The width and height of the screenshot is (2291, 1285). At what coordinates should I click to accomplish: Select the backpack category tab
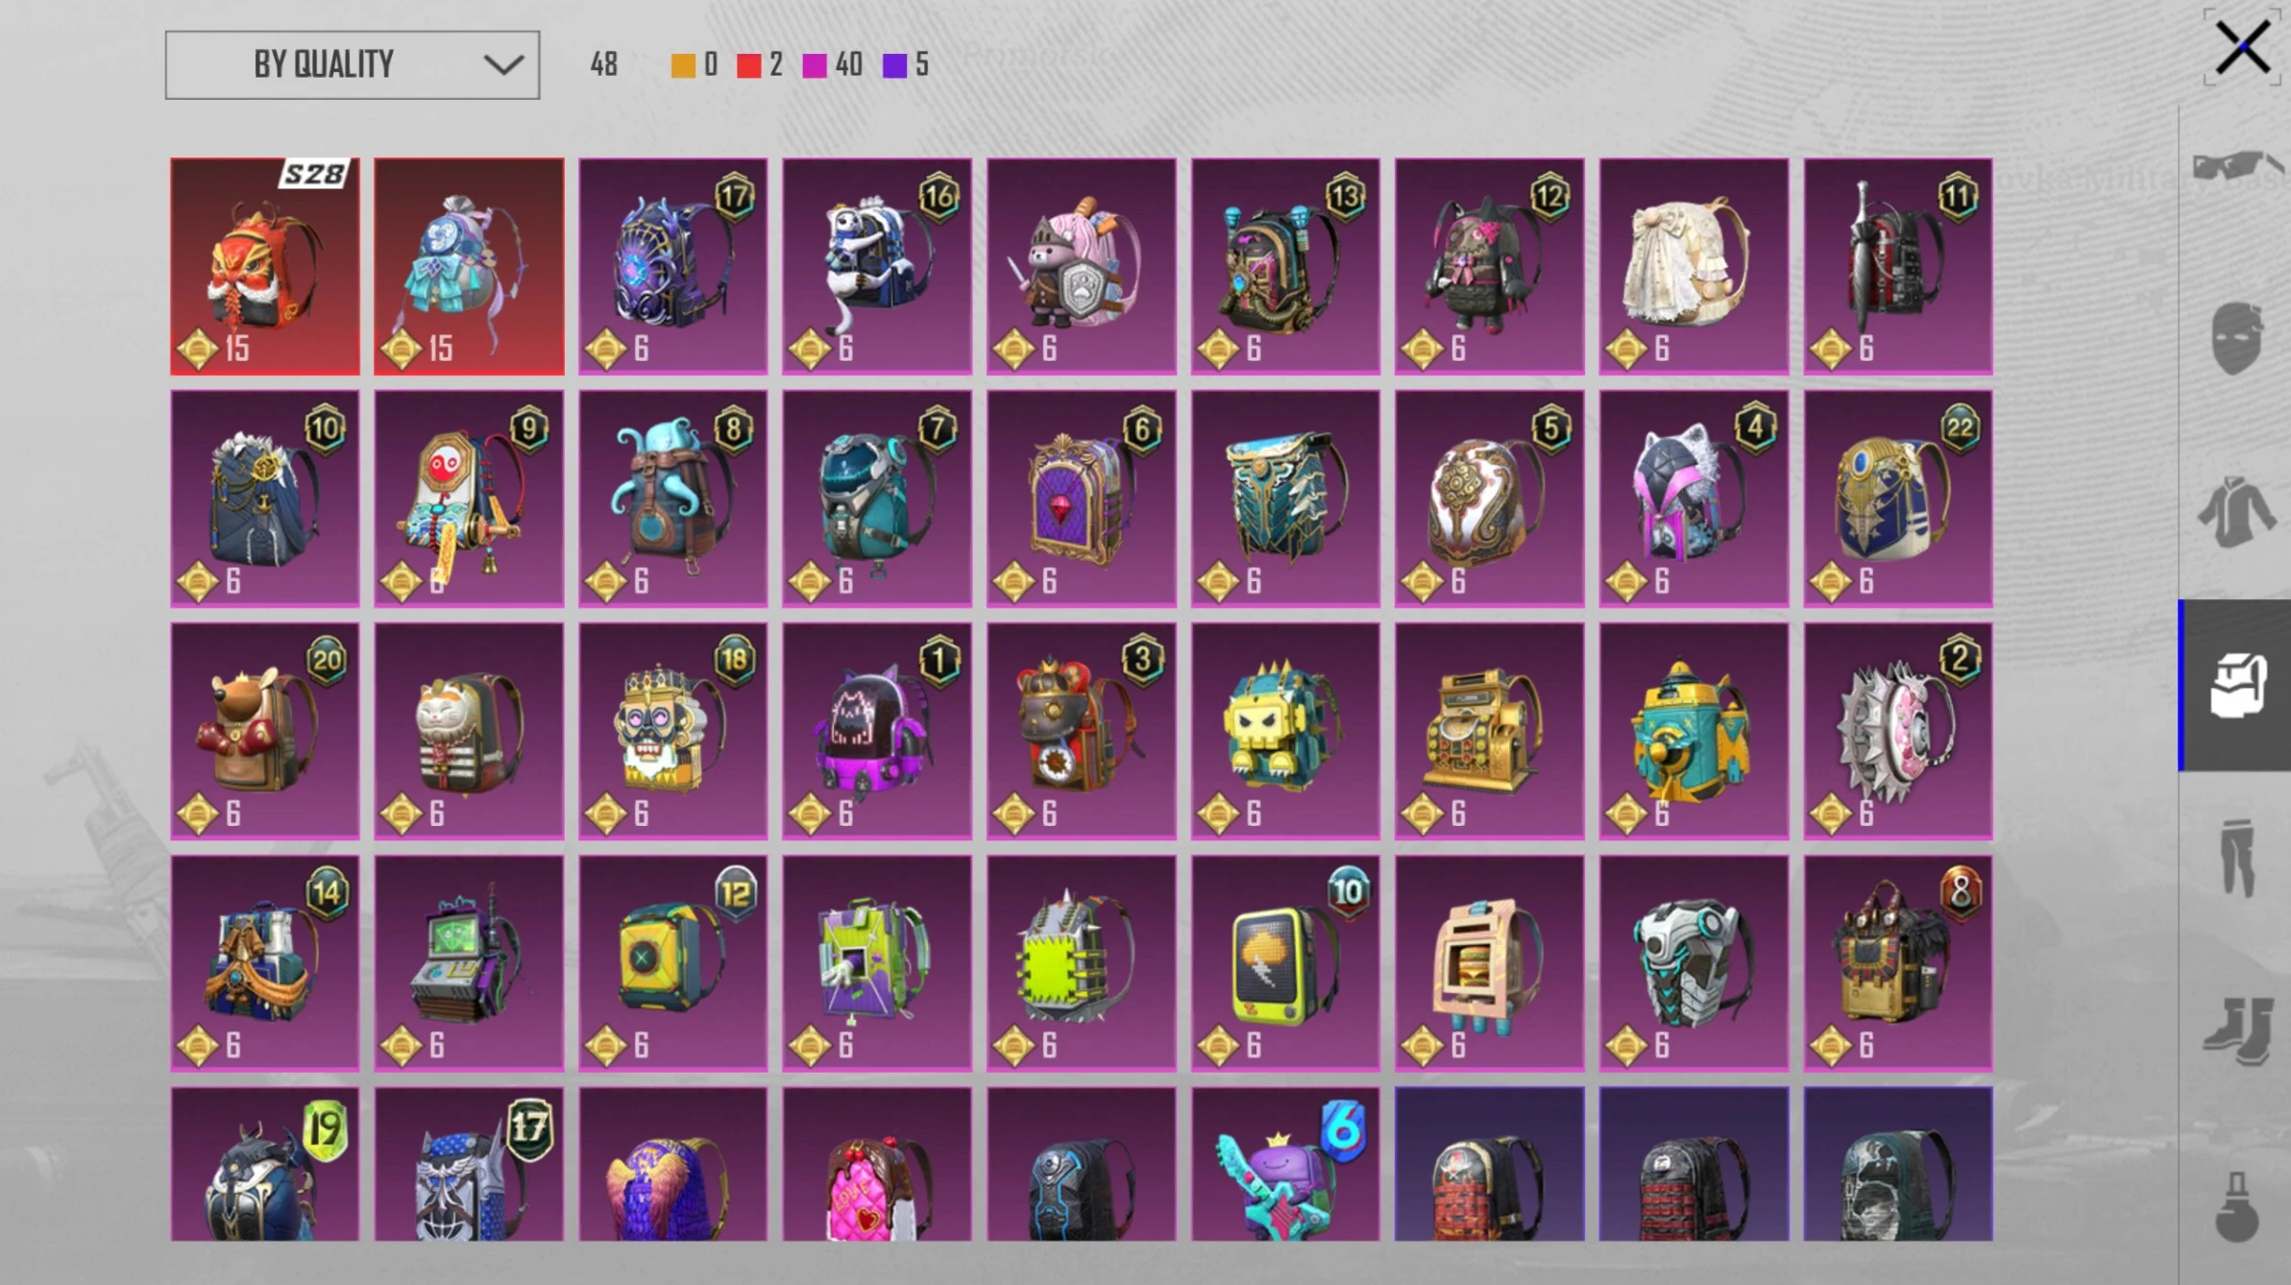2237,685
